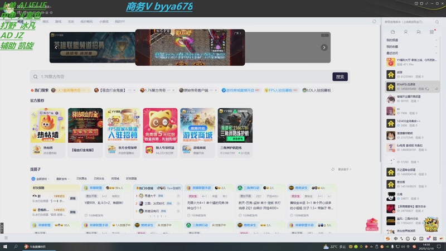Open channel ID 1458505486 in sidebar
This screenshot has height=251, width=446.
pos(412,86)
